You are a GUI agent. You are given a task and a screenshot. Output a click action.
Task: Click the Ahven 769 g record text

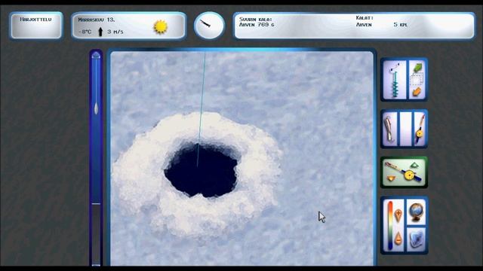257,25
